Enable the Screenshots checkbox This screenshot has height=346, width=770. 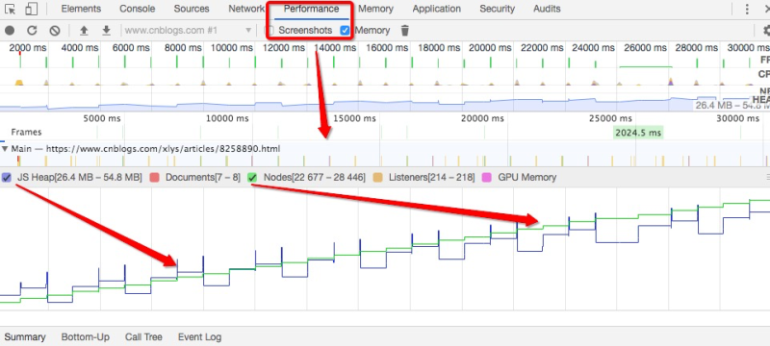269,31
